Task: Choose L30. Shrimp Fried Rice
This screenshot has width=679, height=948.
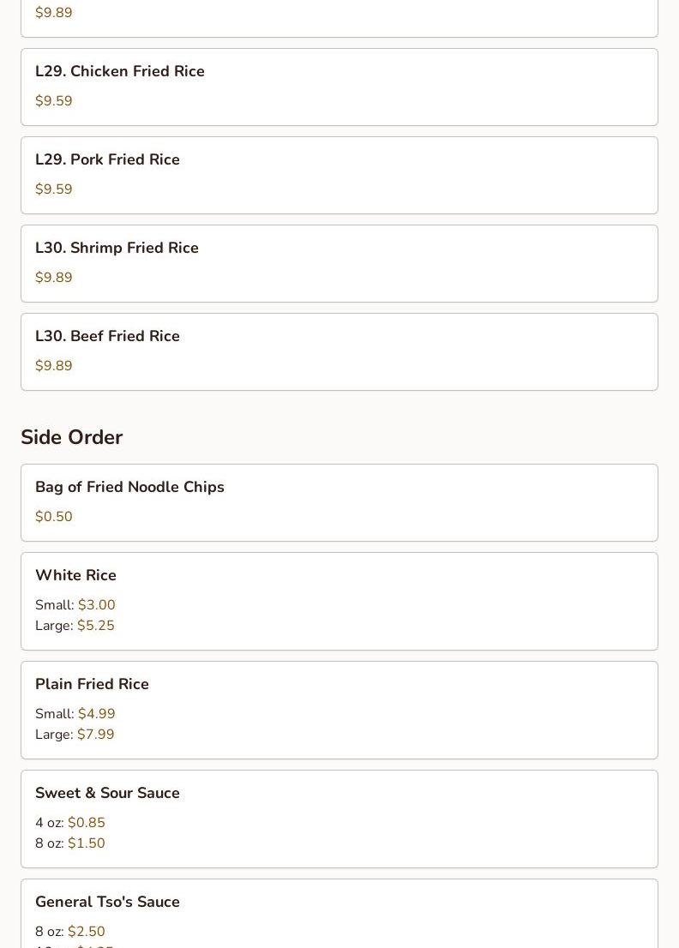Action: tap(339, 264)
